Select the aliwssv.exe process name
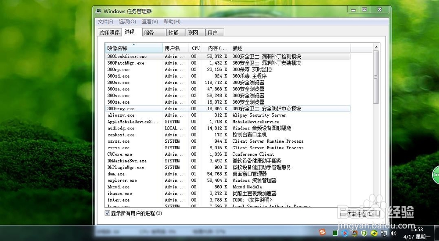439x241 pixels. [121, 115]
